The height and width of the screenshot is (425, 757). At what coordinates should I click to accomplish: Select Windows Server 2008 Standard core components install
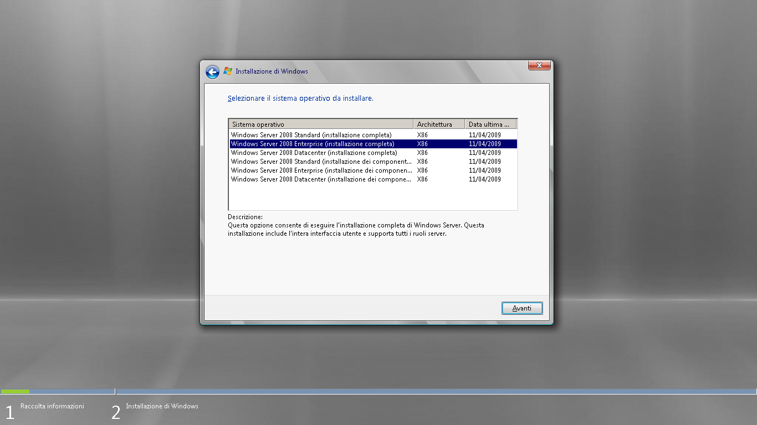coord(373,162)
